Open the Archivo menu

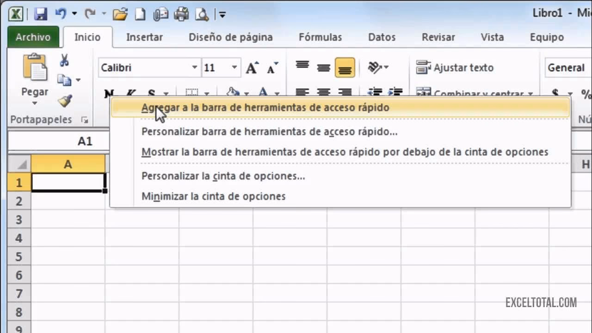(x=32, y=37)
